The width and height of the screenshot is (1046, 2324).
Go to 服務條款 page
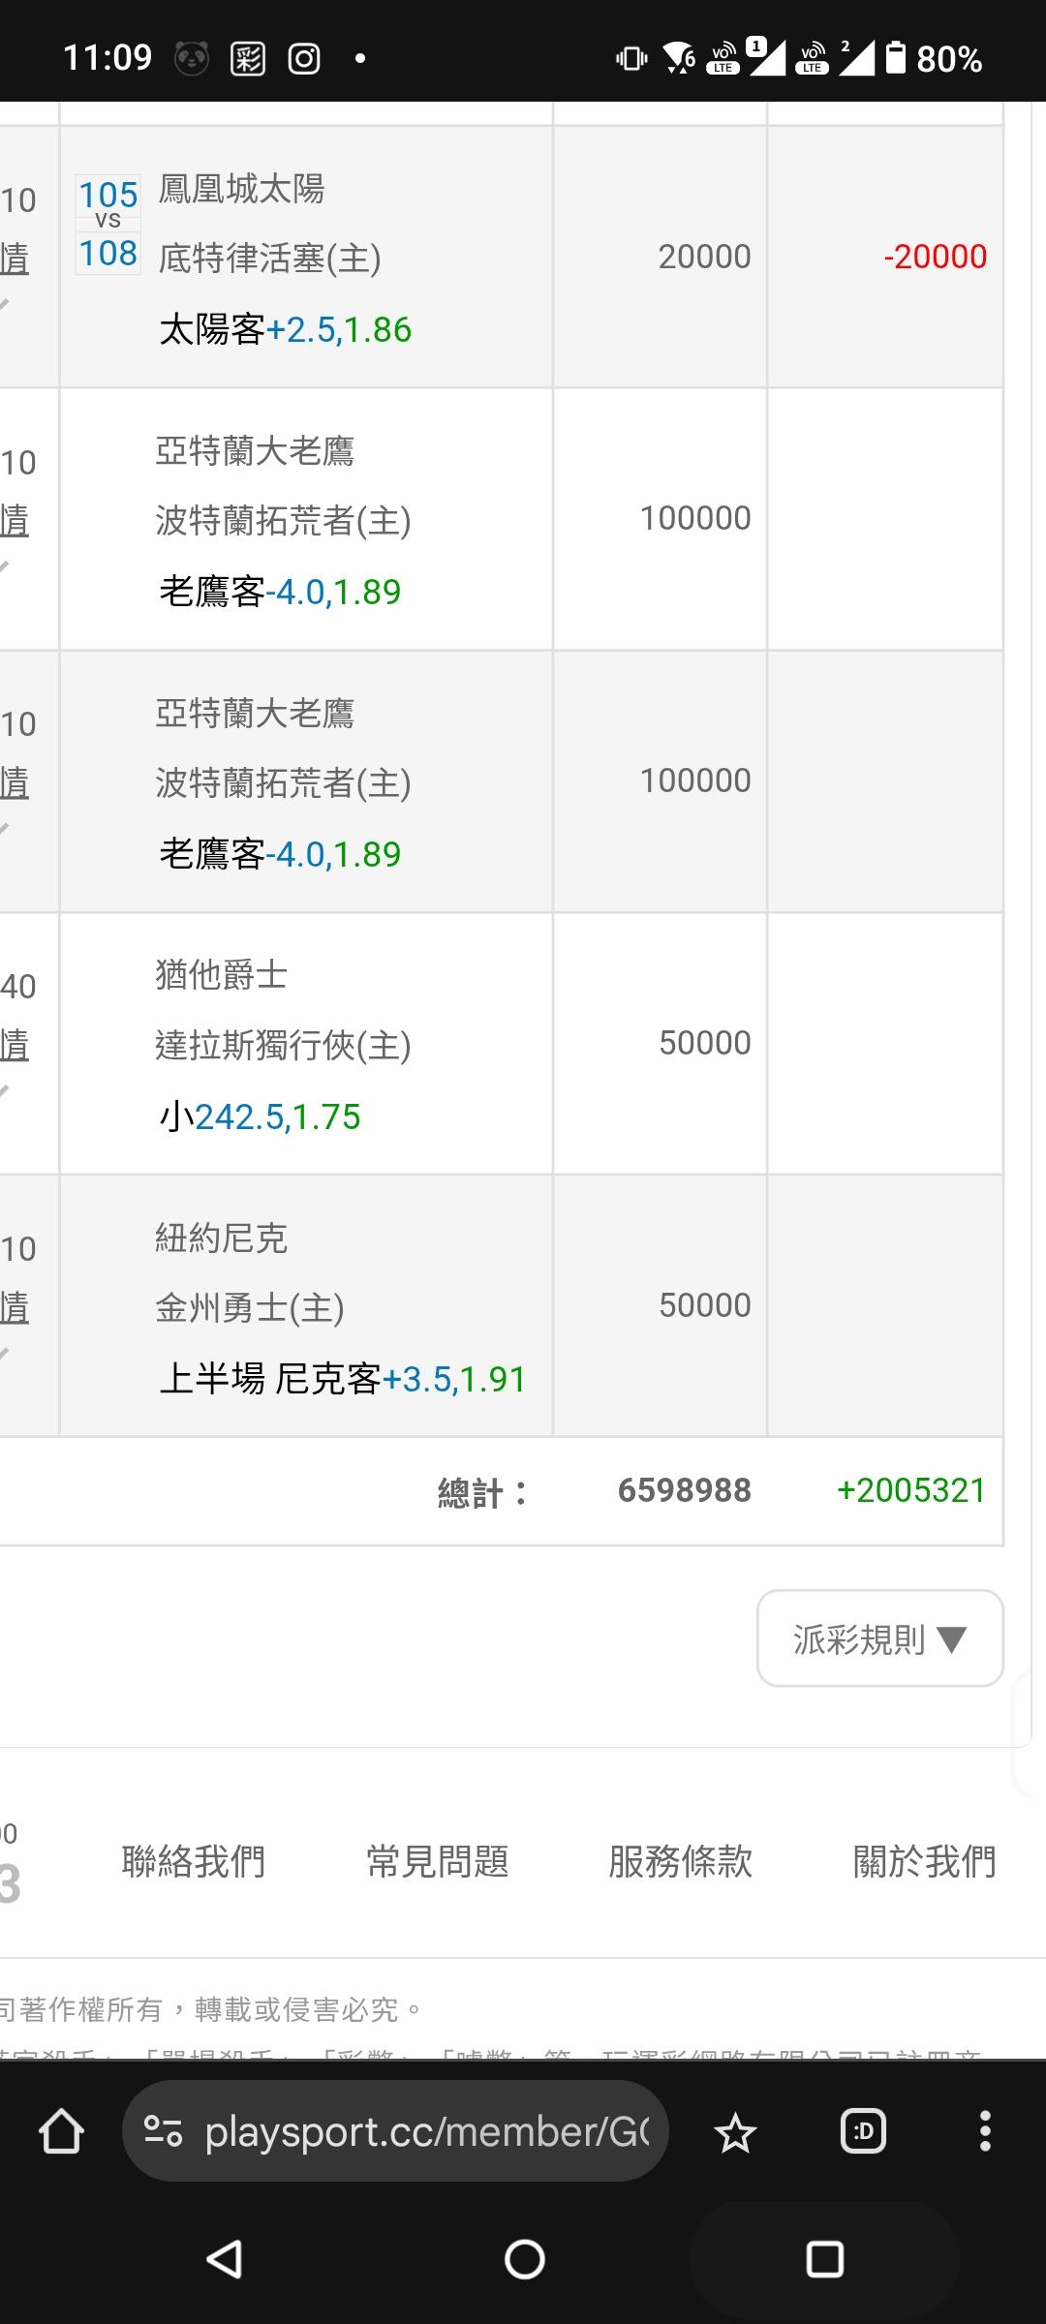point(681,1861)
